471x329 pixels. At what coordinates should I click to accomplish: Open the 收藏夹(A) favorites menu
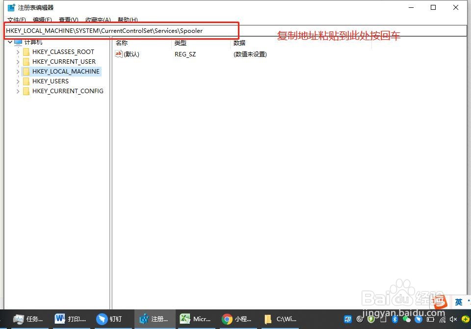point(97,20)
